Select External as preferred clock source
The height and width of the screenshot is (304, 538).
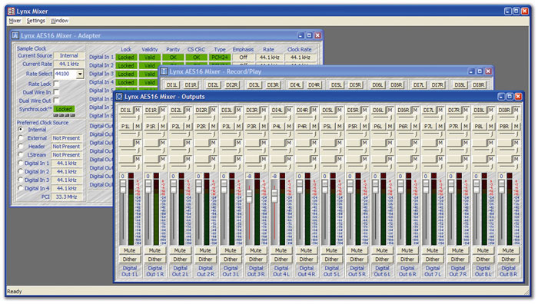21,137
